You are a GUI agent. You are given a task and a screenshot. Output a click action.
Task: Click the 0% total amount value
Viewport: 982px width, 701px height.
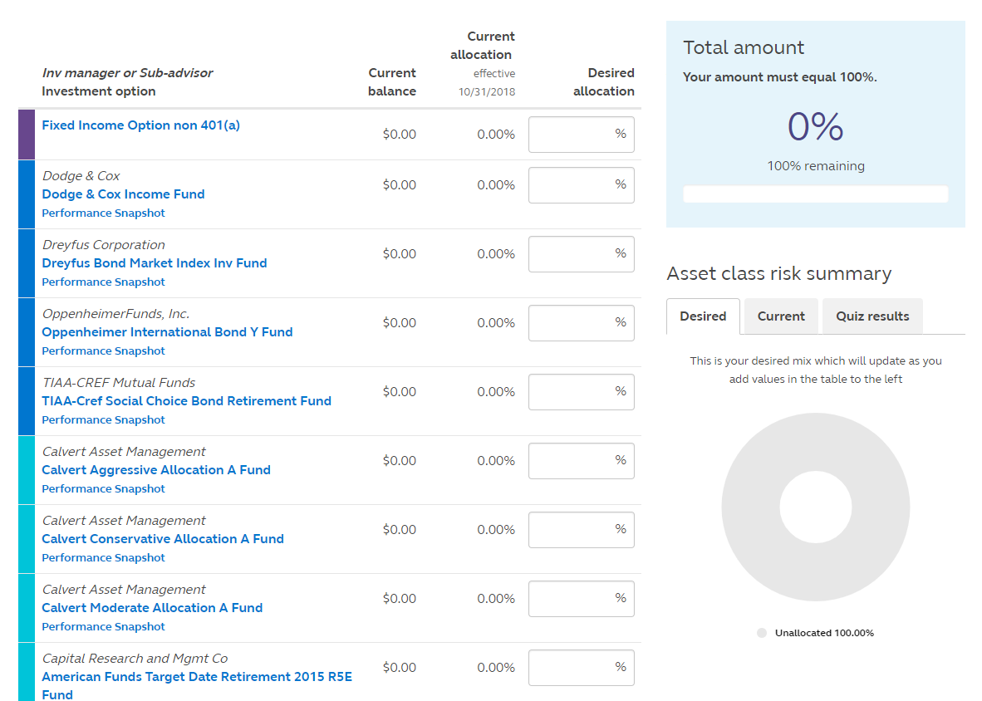point(815,126)
